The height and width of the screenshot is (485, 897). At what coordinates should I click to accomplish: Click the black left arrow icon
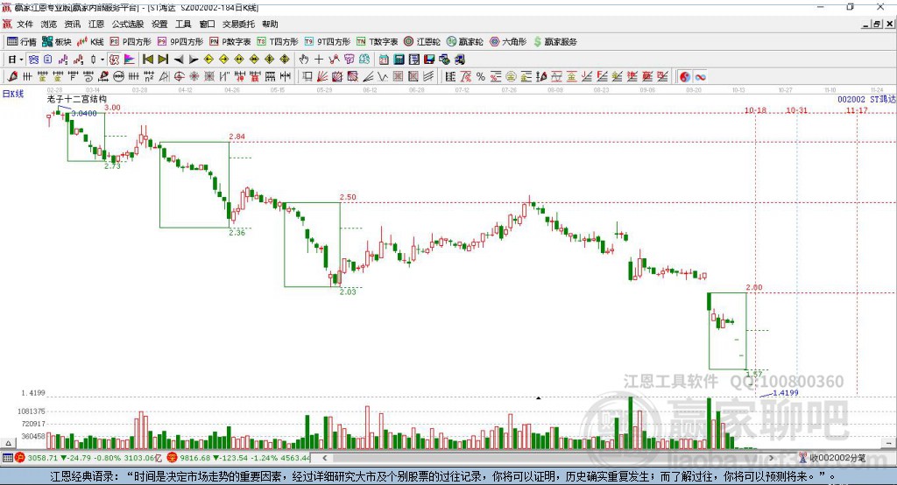179,60
